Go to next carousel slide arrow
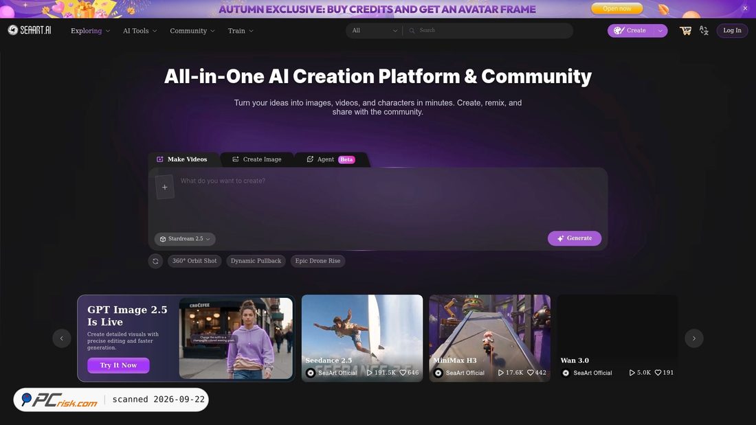The height and width of the screenshot is (425, 756). (694, 338)
